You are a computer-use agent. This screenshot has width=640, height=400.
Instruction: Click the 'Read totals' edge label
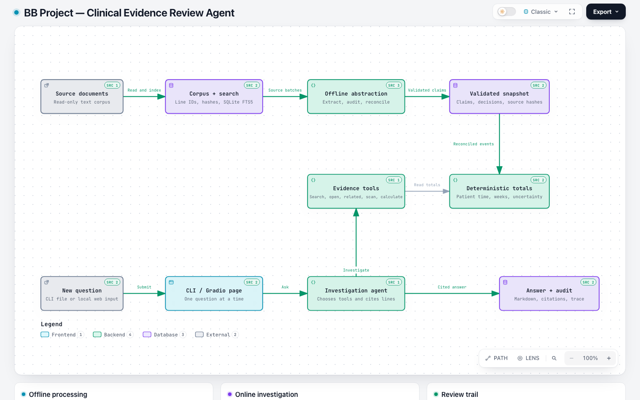[x=427, y=185]
